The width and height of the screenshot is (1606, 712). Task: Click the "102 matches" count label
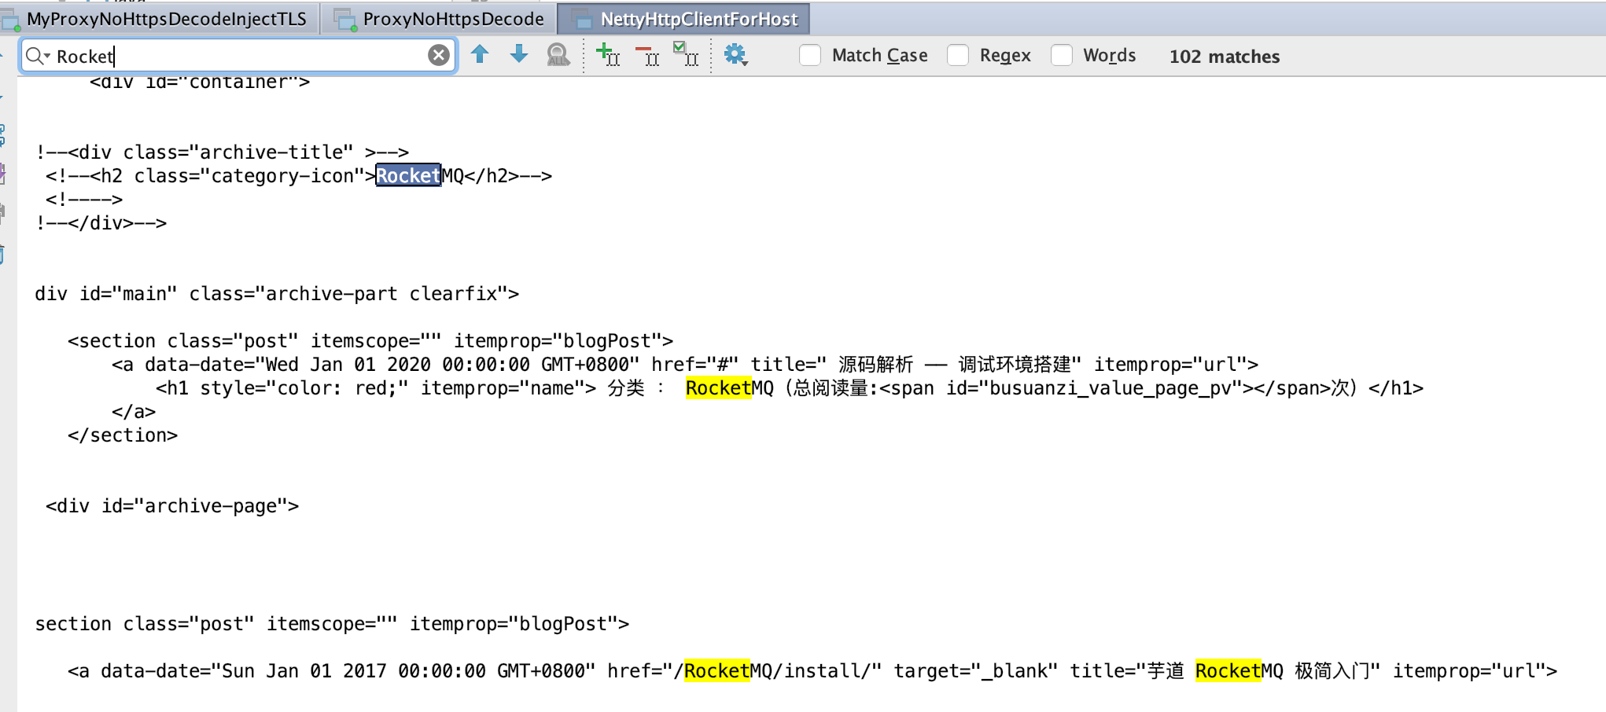[1225, 57]
